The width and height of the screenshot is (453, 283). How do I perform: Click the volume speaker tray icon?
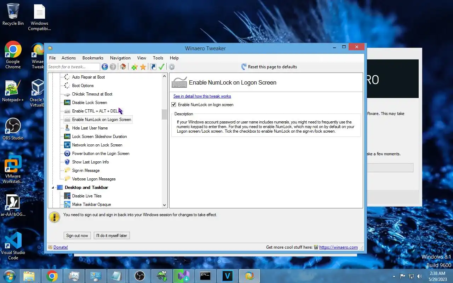click(x=420, y=276)
